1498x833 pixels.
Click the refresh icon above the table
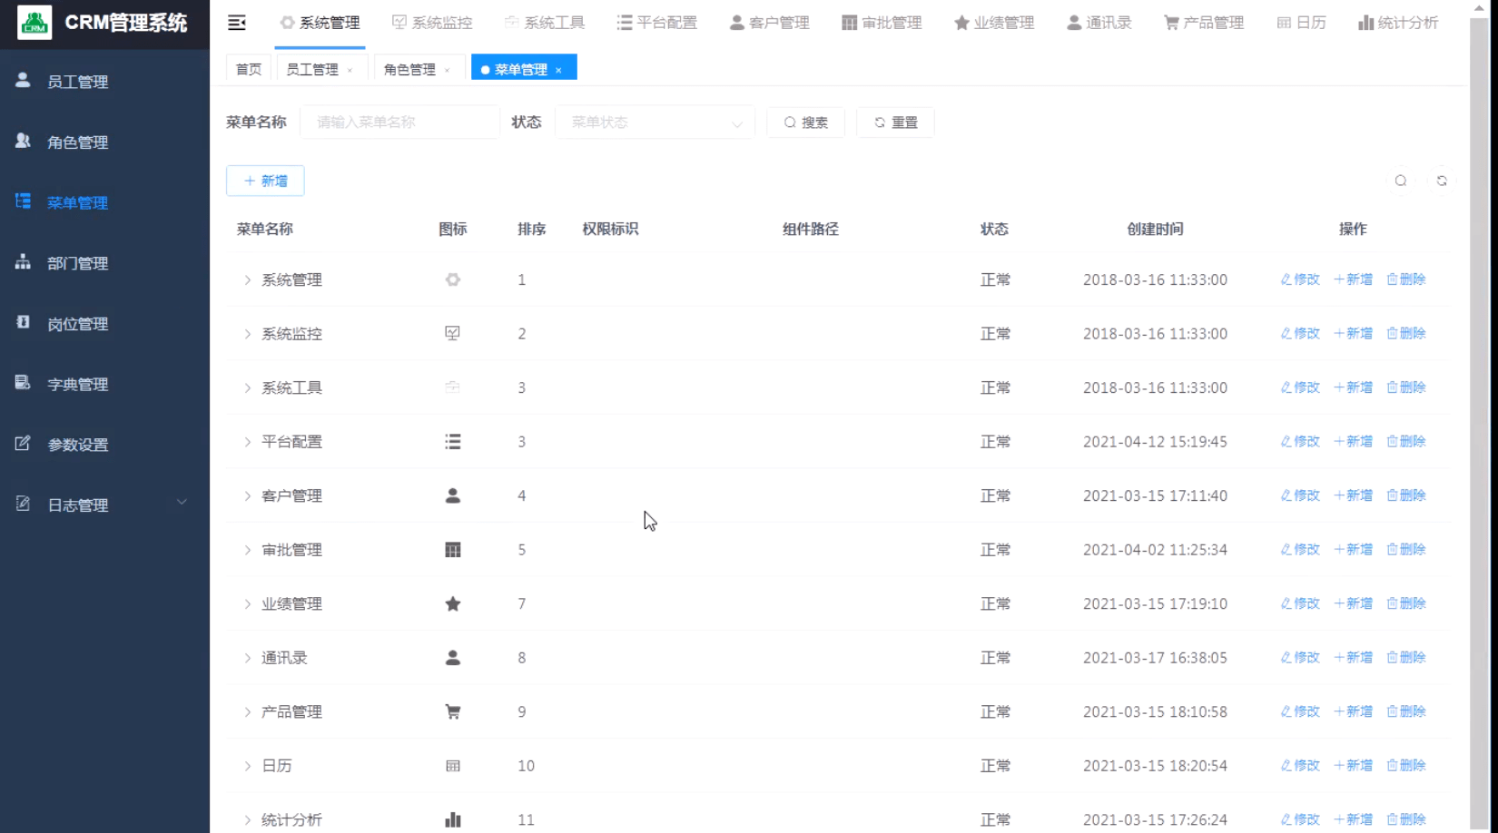(1442, 181)
